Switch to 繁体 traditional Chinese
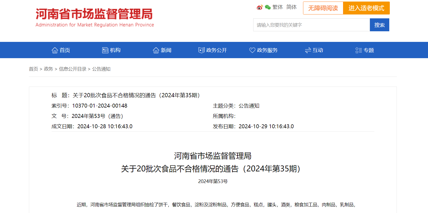Screen dimensions: 428x213 pyautogui.click(x=278, y=7)
